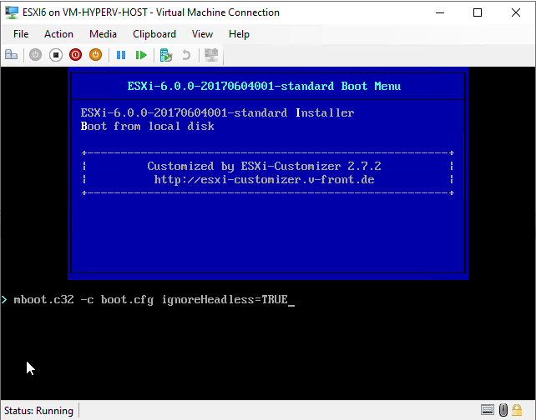Save VM state with orange power icon
Viewport: 536px width, 420px height.
(96, 55)
